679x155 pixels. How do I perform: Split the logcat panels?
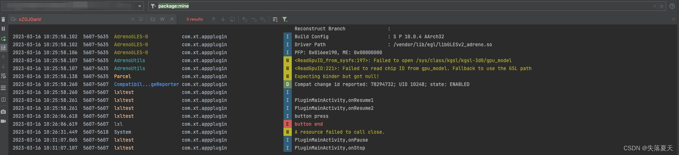(x=3, y=99)
